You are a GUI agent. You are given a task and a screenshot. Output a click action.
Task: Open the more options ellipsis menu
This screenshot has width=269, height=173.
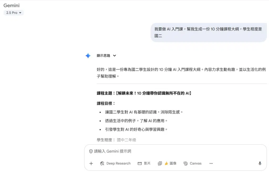(211, 163)
